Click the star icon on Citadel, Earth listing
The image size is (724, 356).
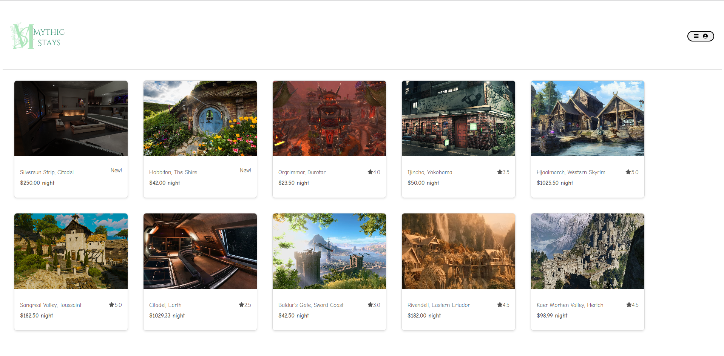[x=241, y=305]
